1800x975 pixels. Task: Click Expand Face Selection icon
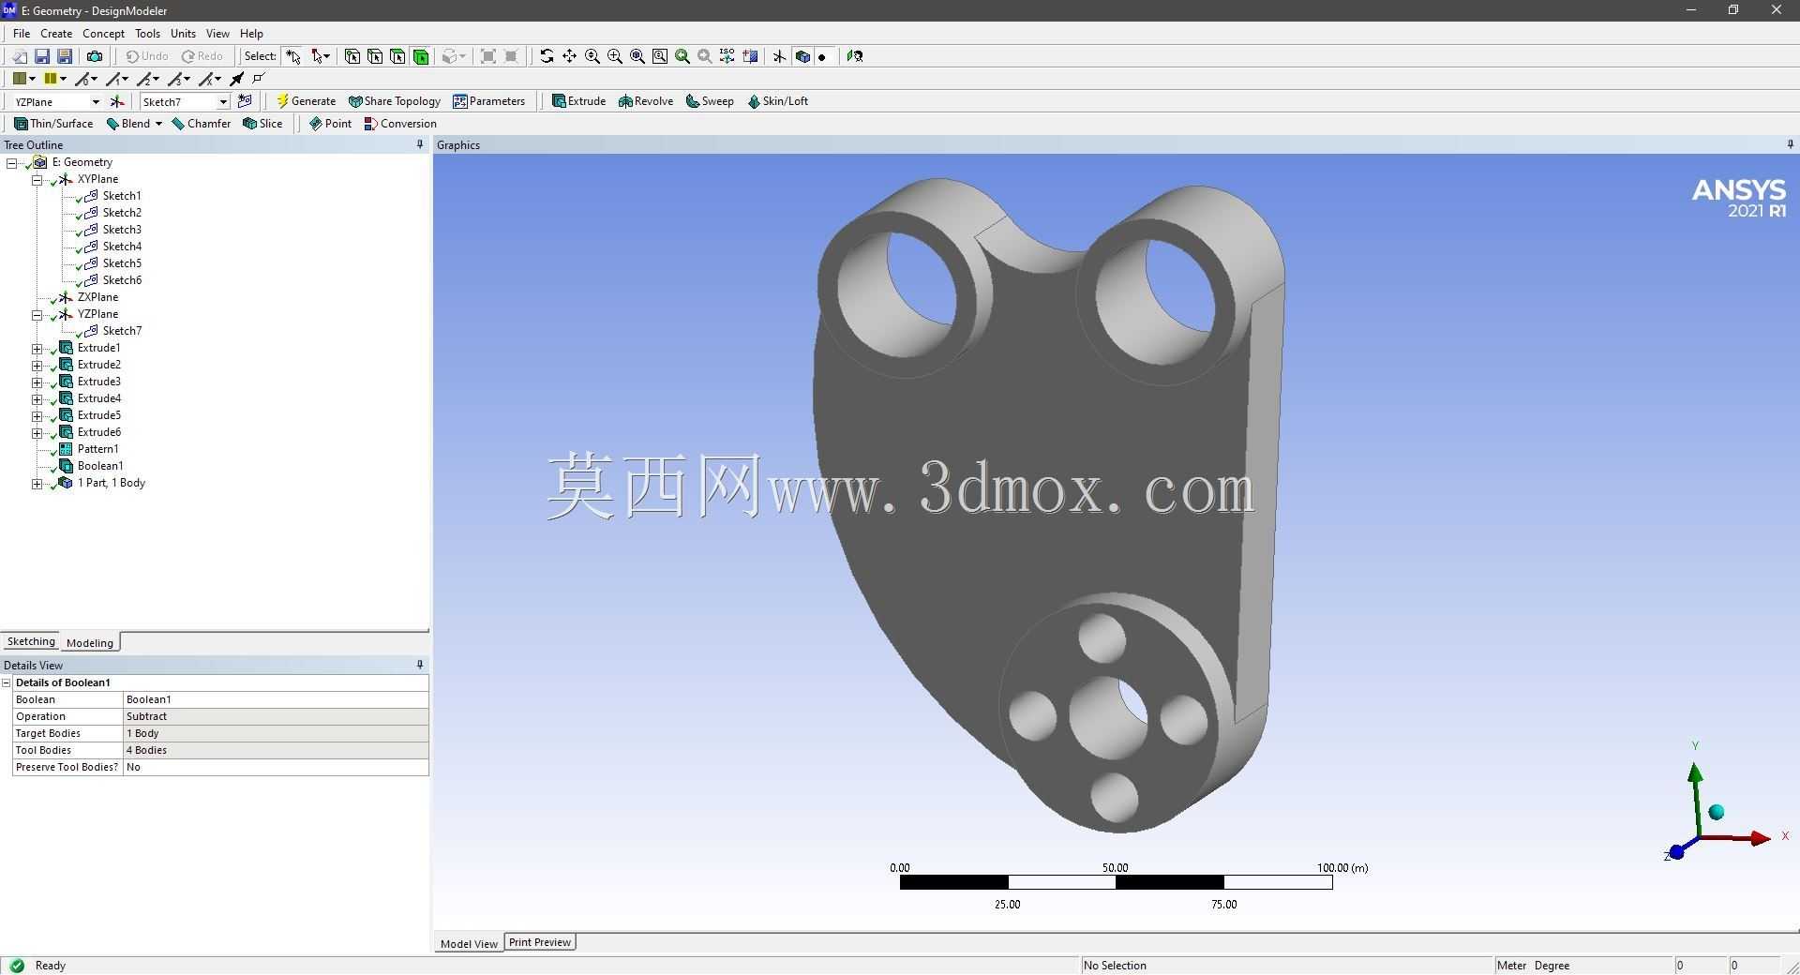[x=488, y=56]
